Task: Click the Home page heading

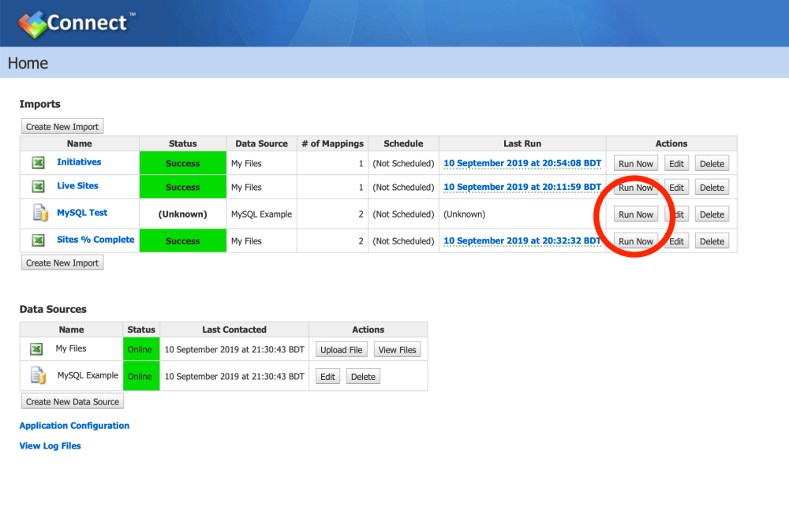Action: 28,63
